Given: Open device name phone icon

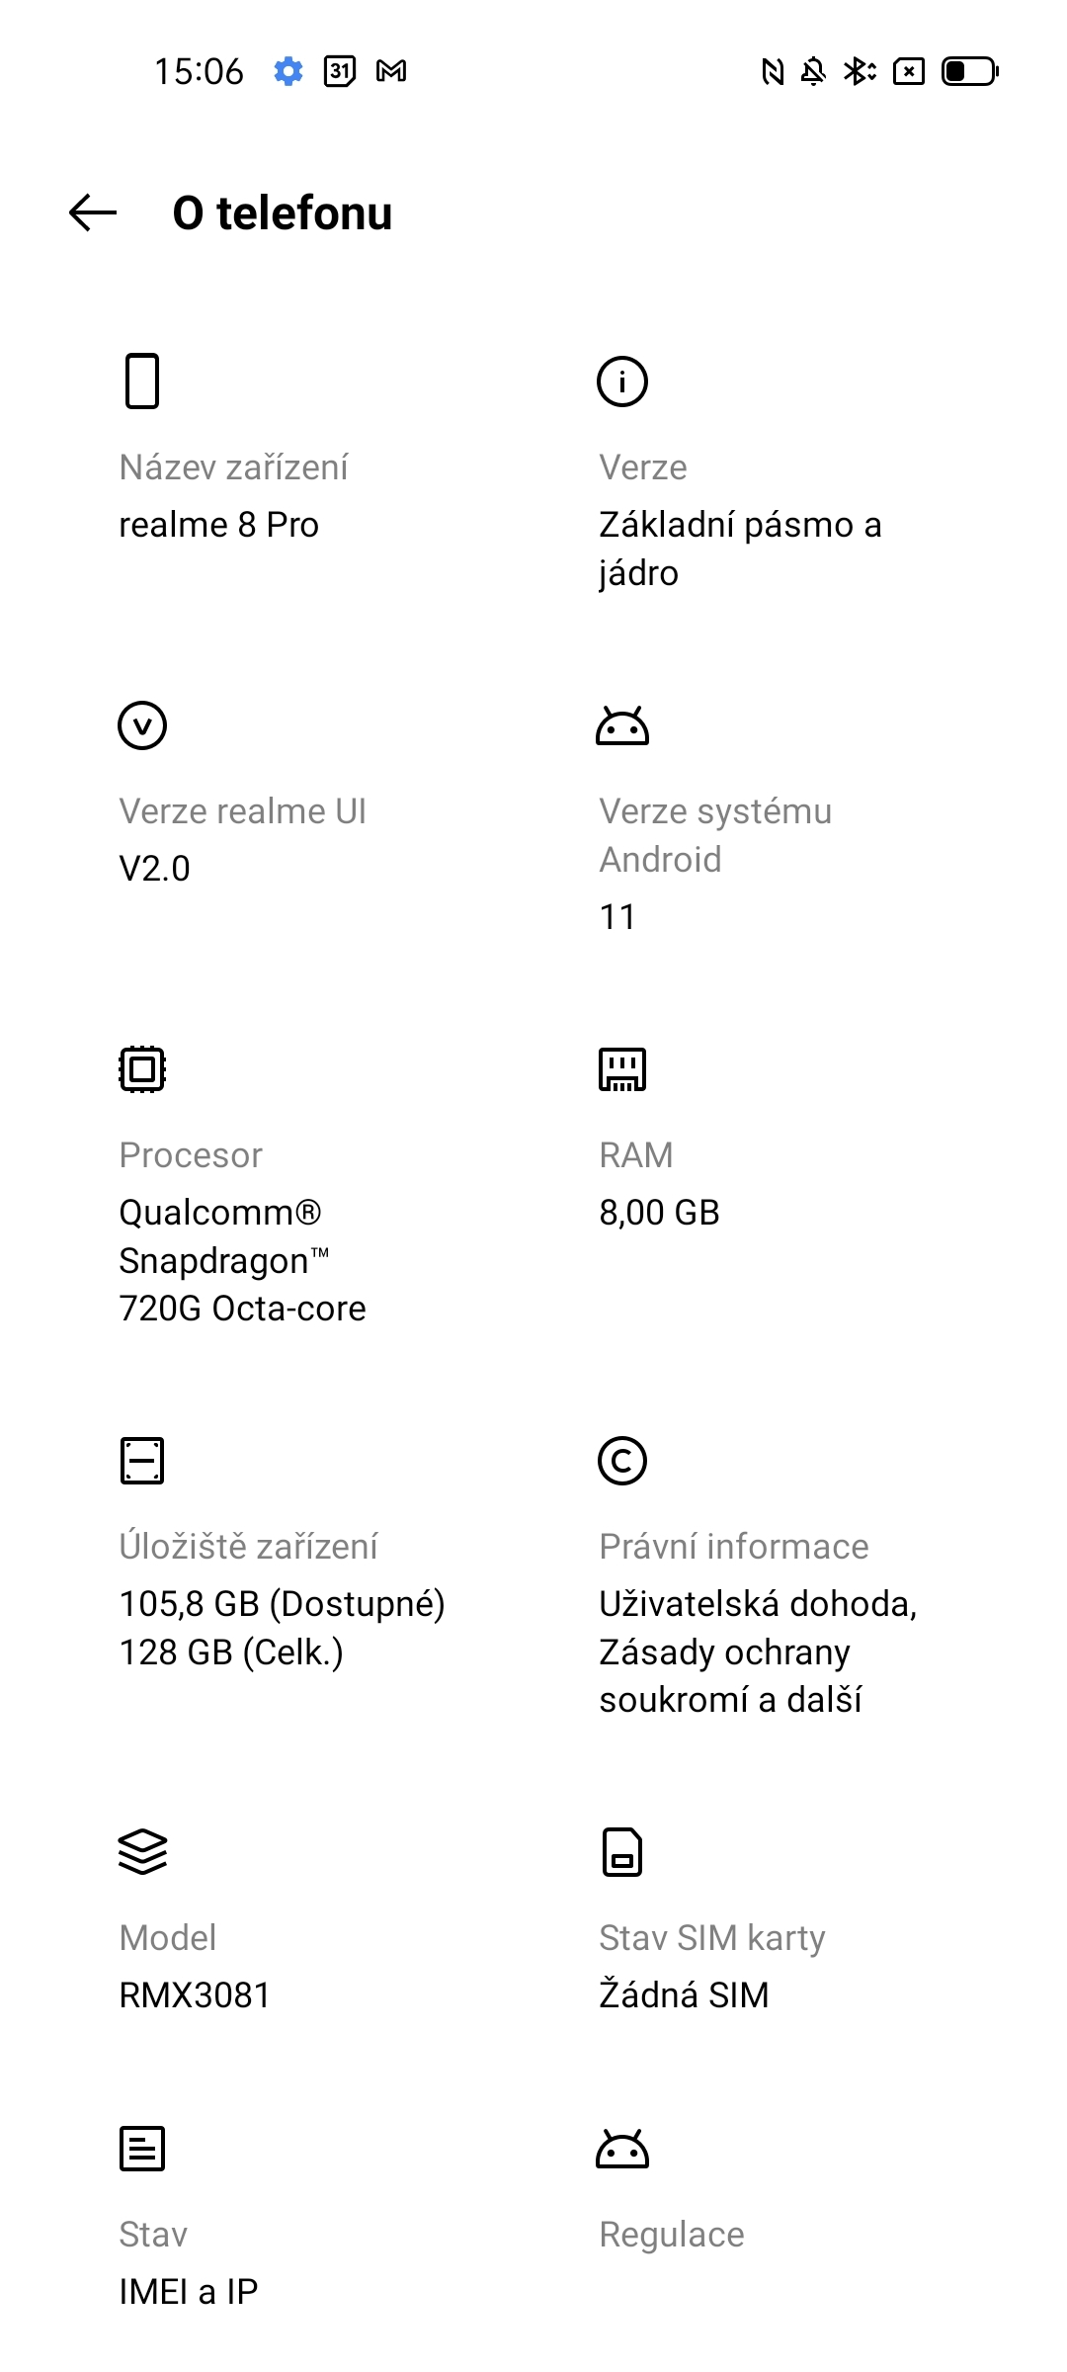Looking at the screenshot, I should [x=143, y=381].
